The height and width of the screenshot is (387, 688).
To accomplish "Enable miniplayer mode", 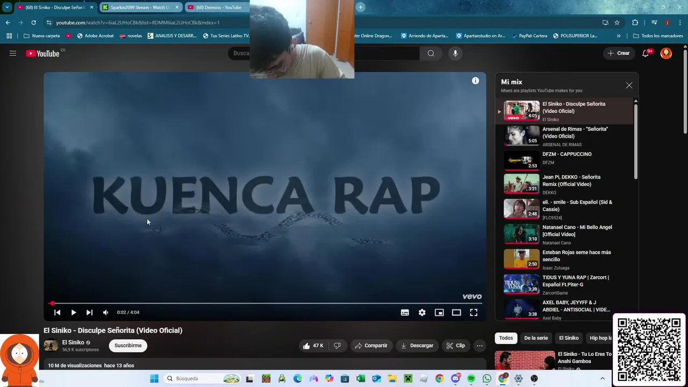I will [x=439, y=312].
